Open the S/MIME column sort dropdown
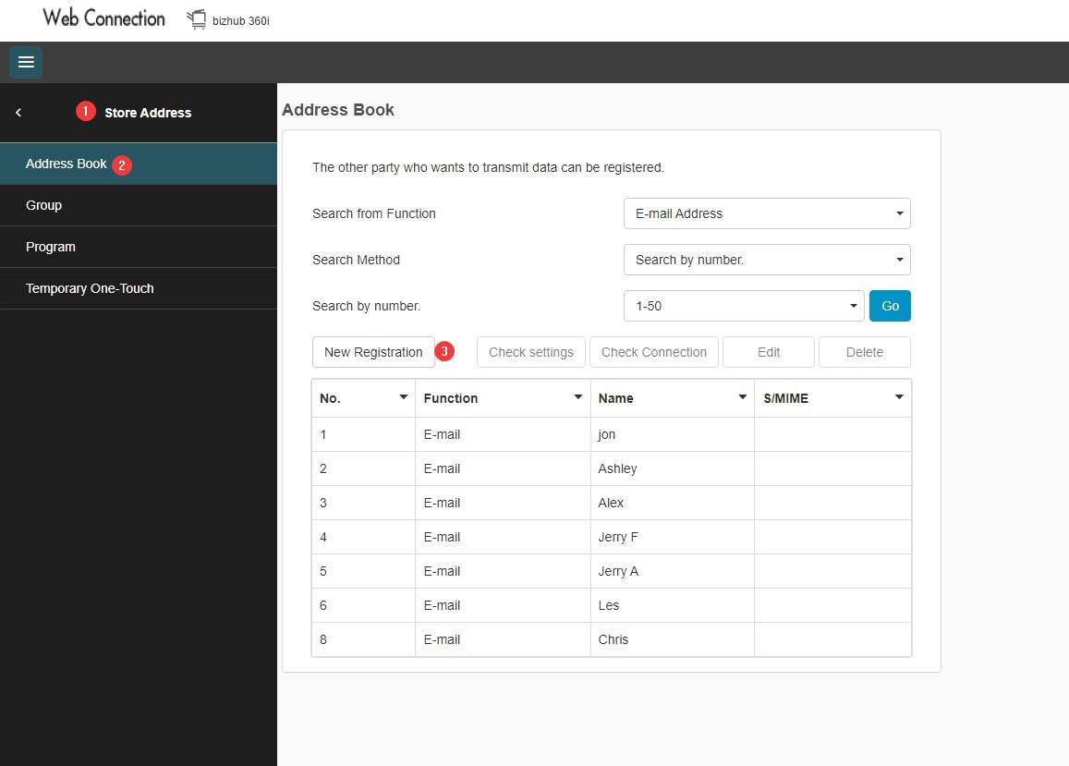 tap(898, 397)
